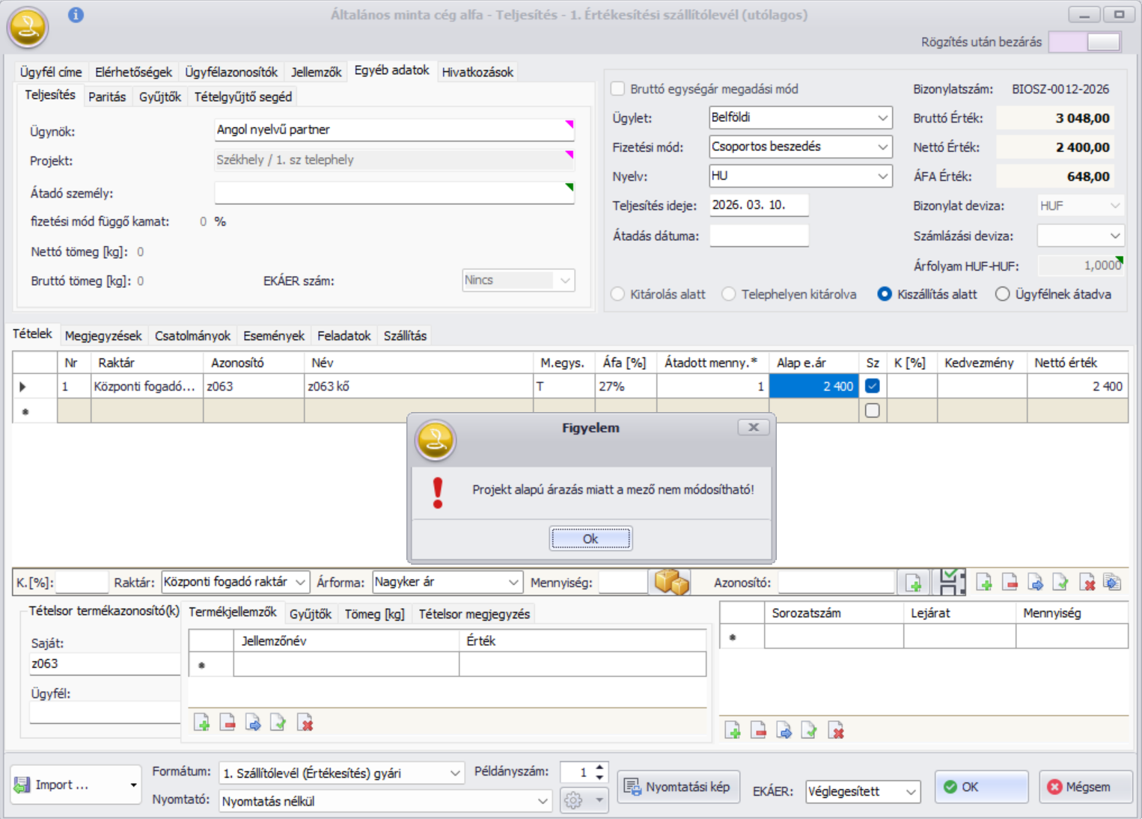Click the blue info icon in title bar

pos(76,15)
